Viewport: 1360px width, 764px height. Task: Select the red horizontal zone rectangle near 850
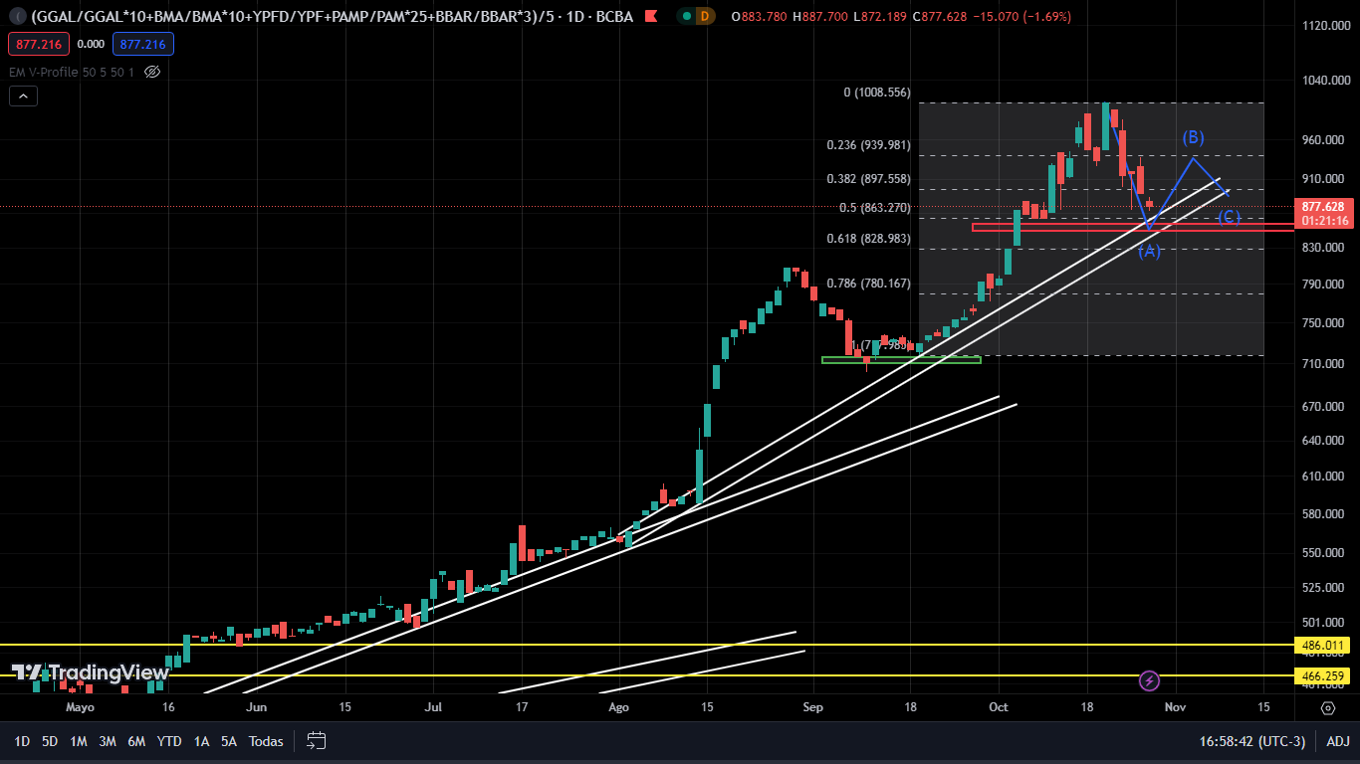pos(1133,227)
